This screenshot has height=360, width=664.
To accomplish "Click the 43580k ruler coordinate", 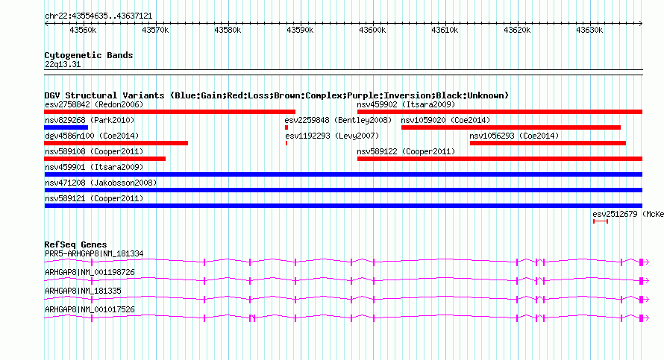I will 228,30.
